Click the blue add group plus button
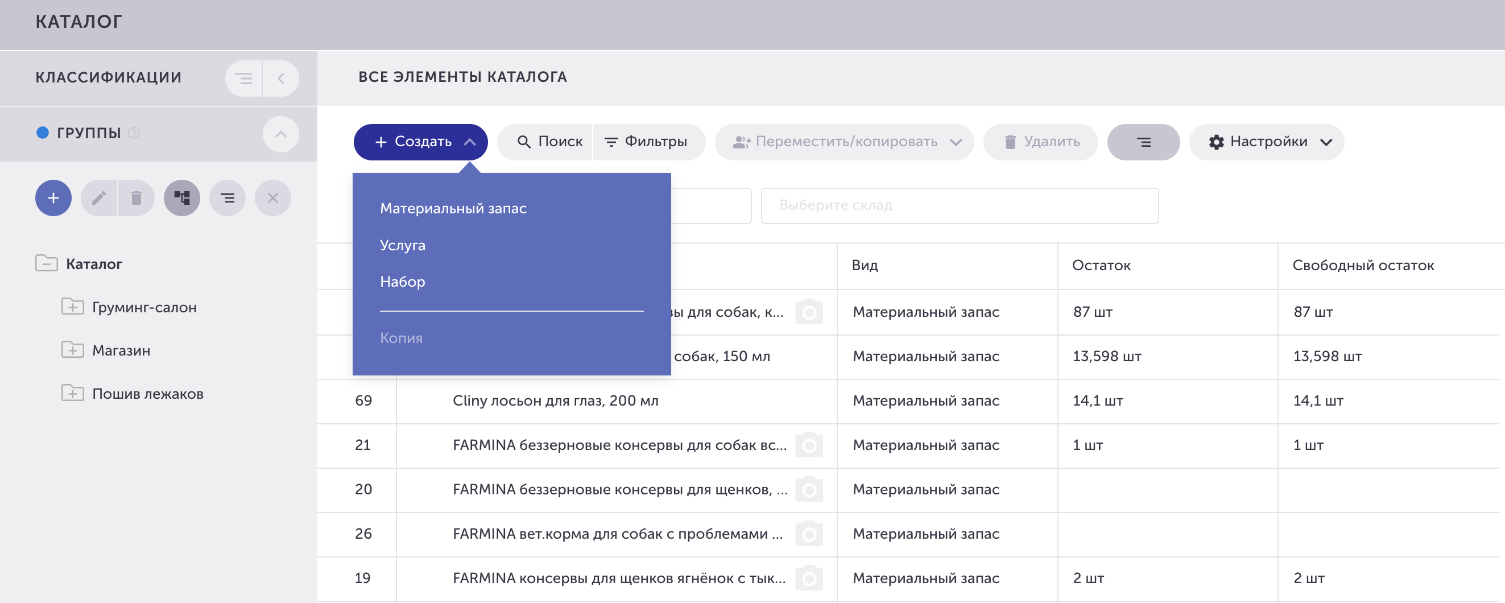1505x603 pixels. (x=53, y=198)
